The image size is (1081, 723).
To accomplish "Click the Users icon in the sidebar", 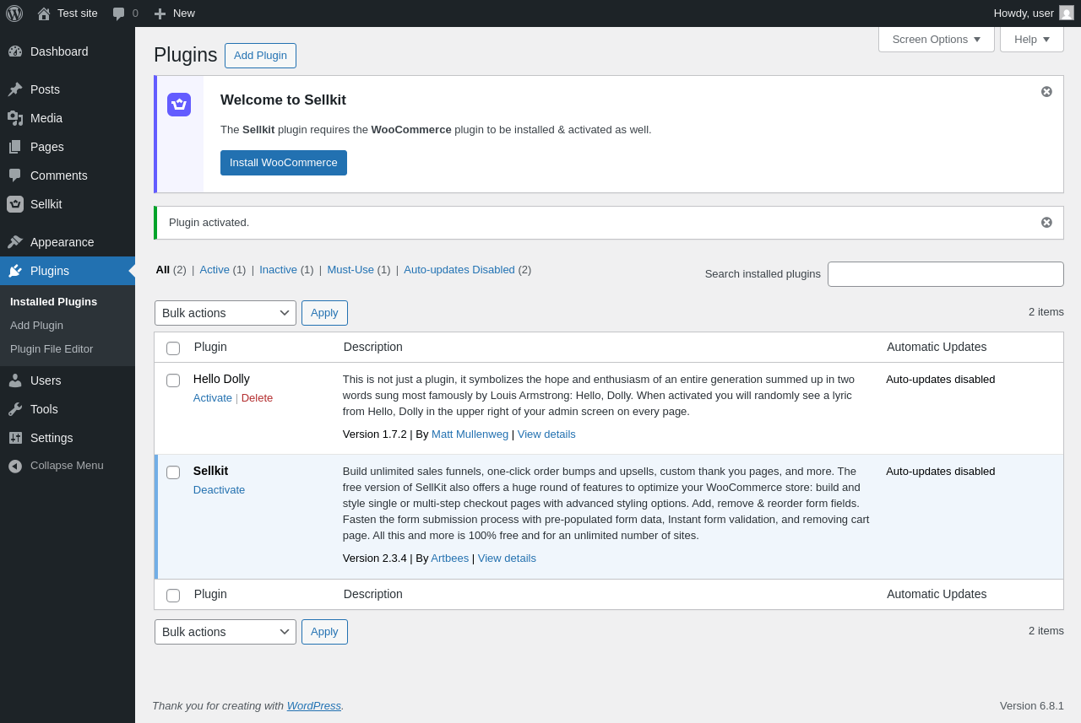I will [15, 380].
